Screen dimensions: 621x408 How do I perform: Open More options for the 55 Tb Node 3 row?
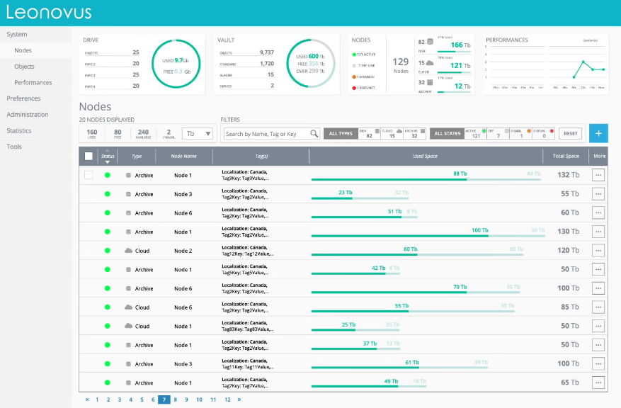coord(598,194)
